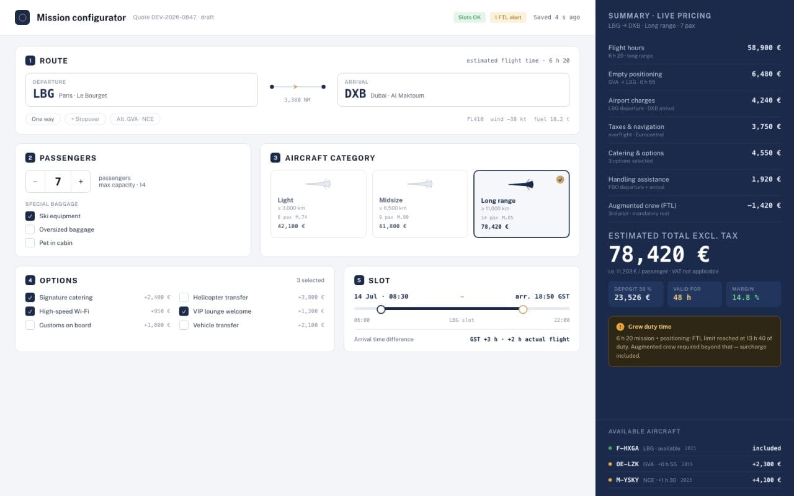Select the F-HXGA available aircraft row
The image size is (794, 496).
point(695,448)
